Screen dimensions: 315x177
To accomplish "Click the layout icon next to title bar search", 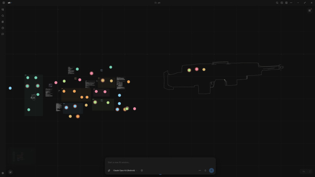I will point(282,3).
